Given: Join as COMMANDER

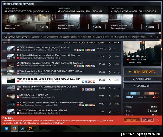Looking at the screenshot, I should tap(142, 79).
